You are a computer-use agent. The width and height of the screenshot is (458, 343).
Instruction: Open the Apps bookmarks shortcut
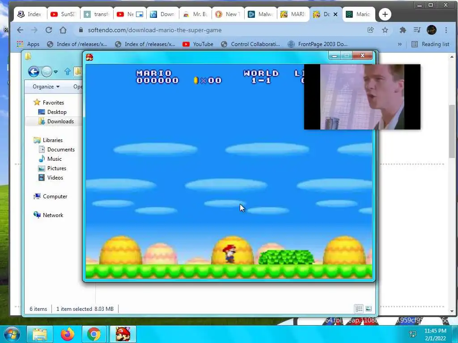coord(28,44)
